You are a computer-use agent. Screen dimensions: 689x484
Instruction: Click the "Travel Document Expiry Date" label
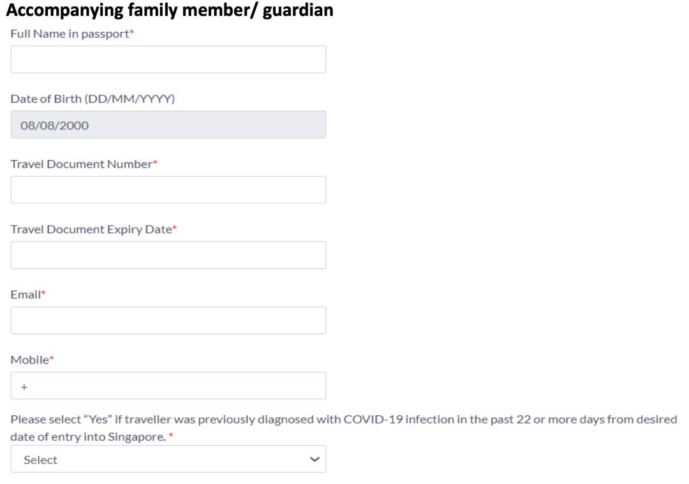pos(91,230)
